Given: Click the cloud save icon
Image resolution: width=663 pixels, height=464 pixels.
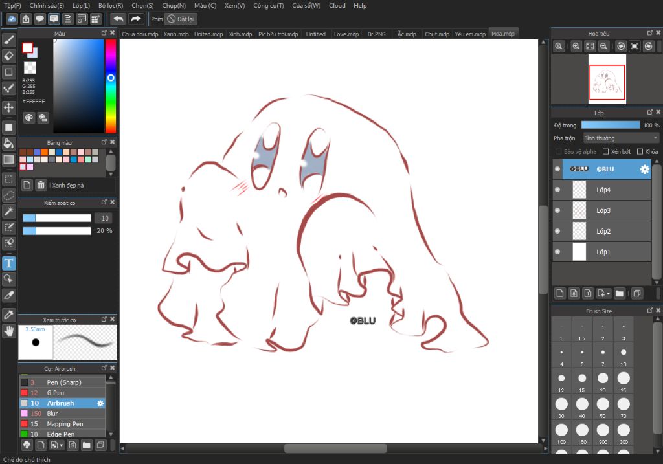Looking at the screenshot, I should [12, 19].
